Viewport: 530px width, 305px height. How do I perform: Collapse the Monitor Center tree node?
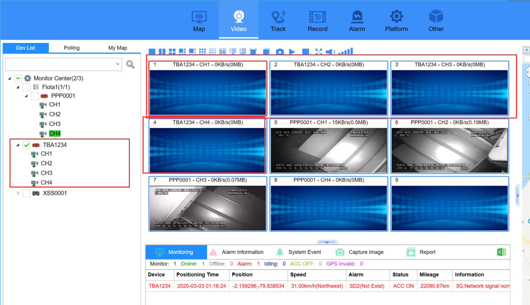click(9, 78)
